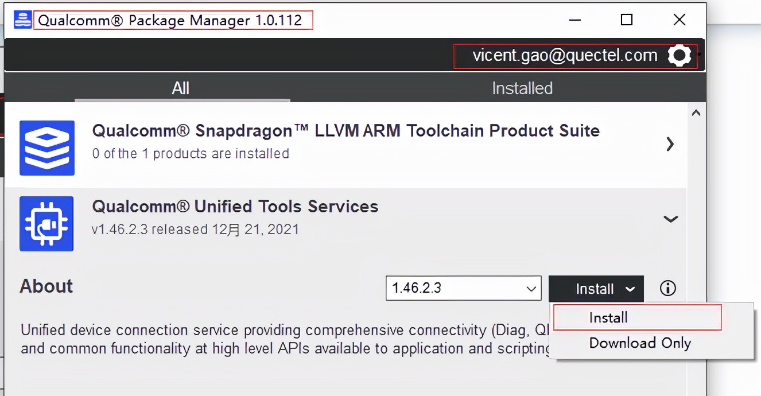Click the Unified Tools Services chip icon

[x=46, y=224]
